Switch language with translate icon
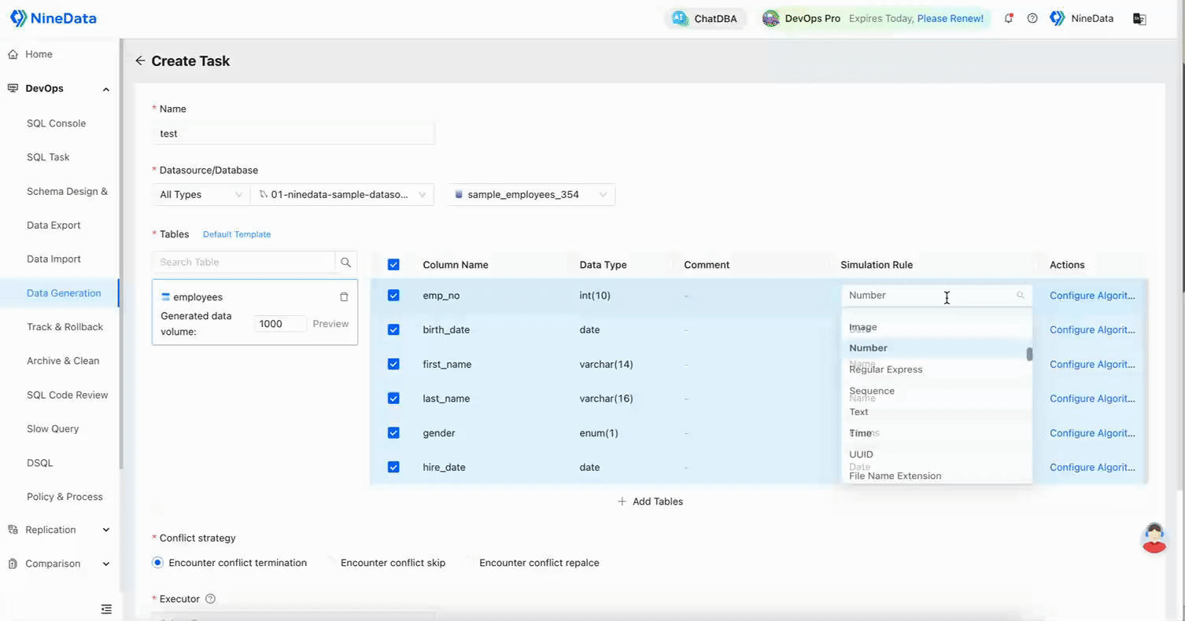The width and height of the screenshot is (1185, 621). (1139, 18)
